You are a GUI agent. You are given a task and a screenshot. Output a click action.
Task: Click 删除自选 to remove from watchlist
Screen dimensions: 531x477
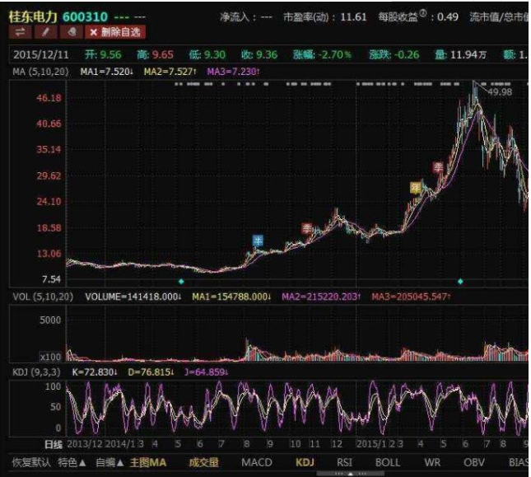coord(115,32)
